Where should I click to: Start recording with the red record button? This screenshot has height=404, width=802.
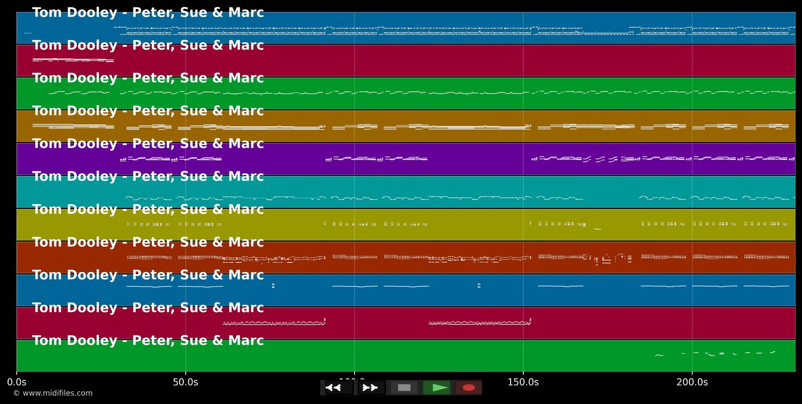(469, 387)
